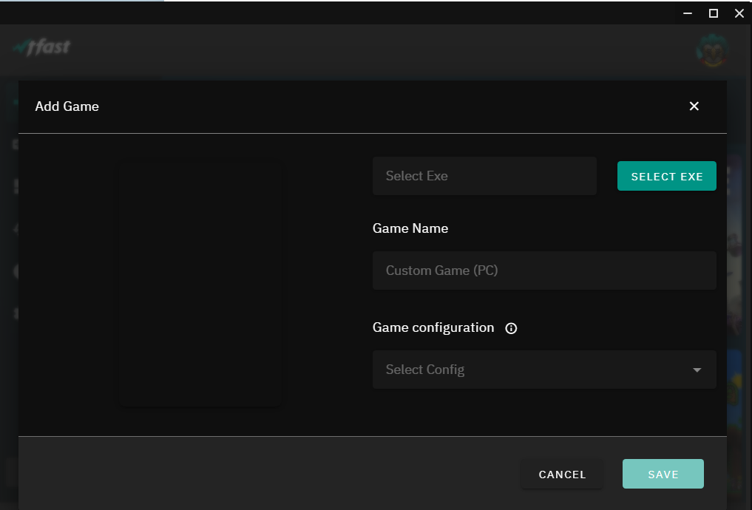
Task: Click the Game configuration label text
Action: [433, 327]
